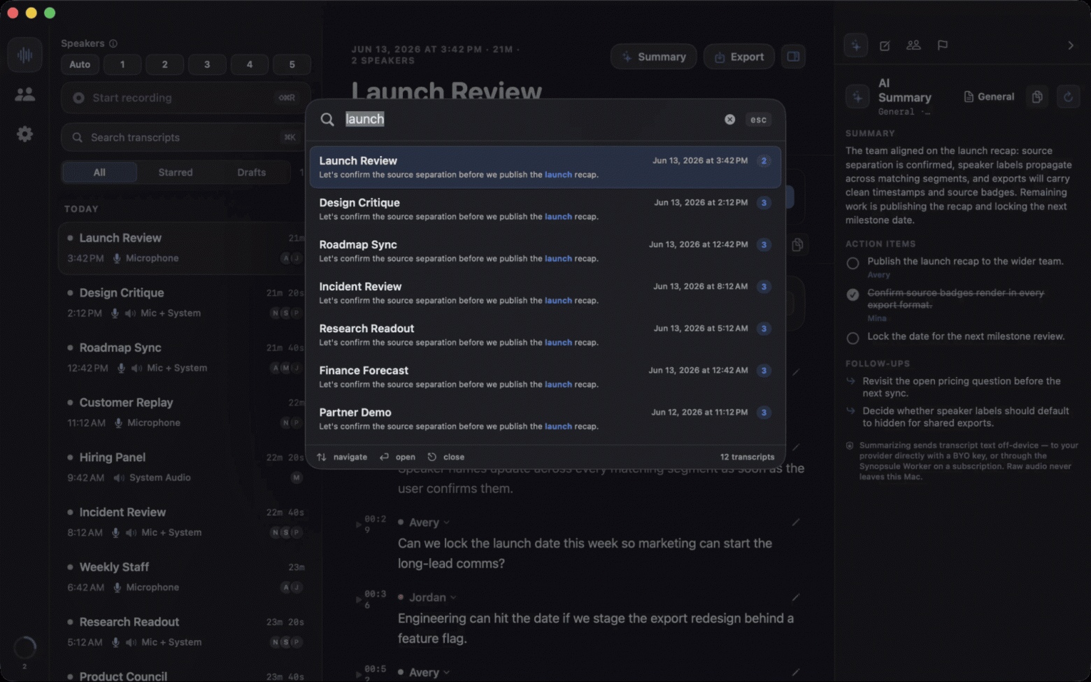Open the waveform transcripts sidebar icon
Image resolution: width=1091 pixels, height=682 pixels.
(25, 55)
